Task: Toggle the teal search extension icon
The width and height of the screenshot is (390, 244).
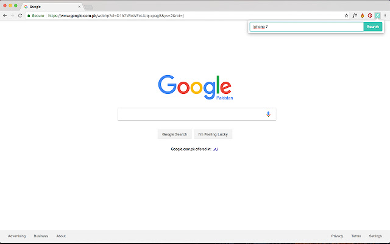Action: coord(377,15)
